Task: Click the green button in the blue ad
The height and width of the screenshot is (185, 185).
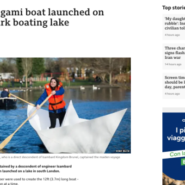Action: tap(183, 162)
